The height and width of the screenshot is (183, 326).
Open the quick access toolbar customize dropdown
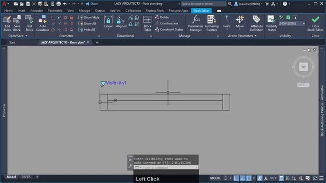82,4
